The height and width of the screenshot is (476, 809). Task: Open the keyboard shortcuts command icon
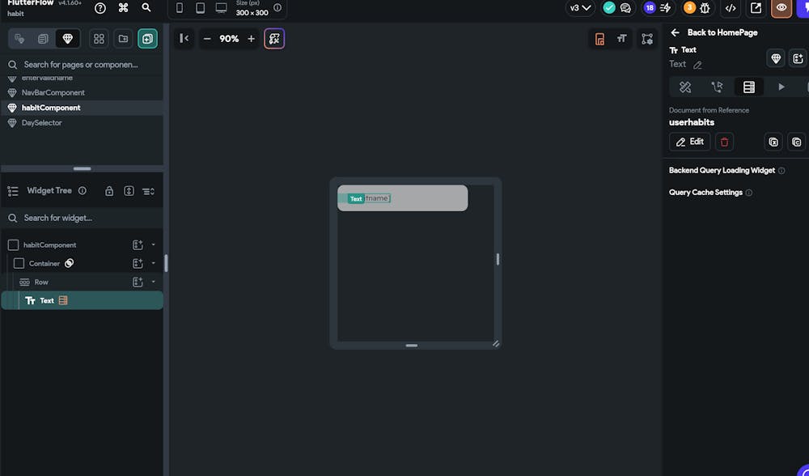coord(123,8)
